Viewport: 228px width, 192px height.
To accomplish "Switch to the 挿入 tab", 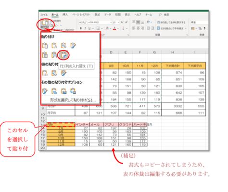I will [x=65, y=14].
